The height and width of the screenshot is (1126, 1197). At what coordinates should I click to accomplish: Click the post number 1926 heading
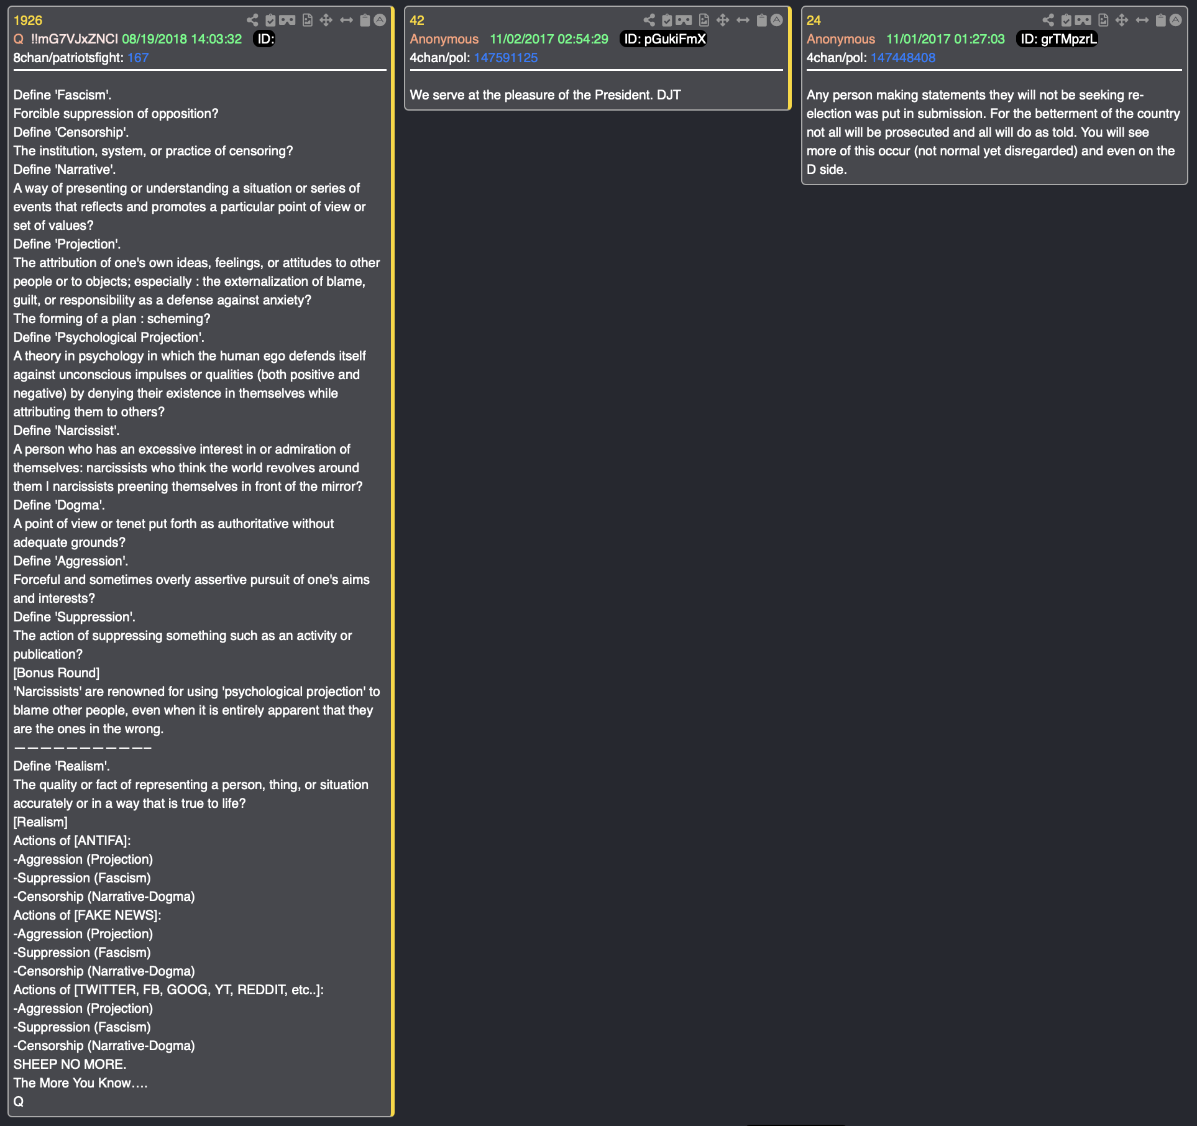(x=28, y=21)
